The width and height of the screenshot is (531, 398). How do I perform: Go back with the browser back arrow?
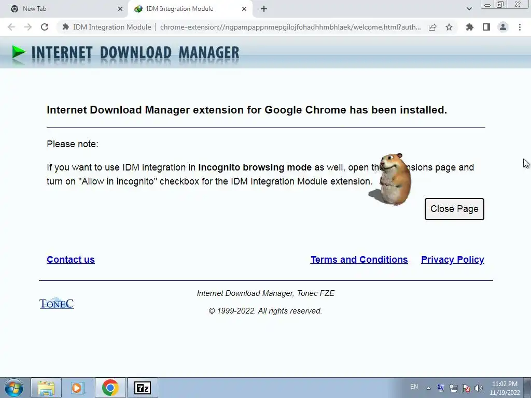point(11,27)
